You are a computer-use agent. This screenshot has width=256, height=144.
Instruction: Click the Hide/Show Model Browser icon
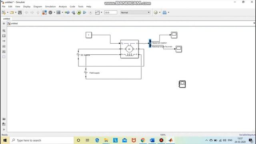click(x=4, y=24)
